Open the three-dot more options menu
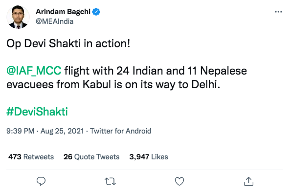The height and width of the screenshot is (192, 290). [278, 12]
